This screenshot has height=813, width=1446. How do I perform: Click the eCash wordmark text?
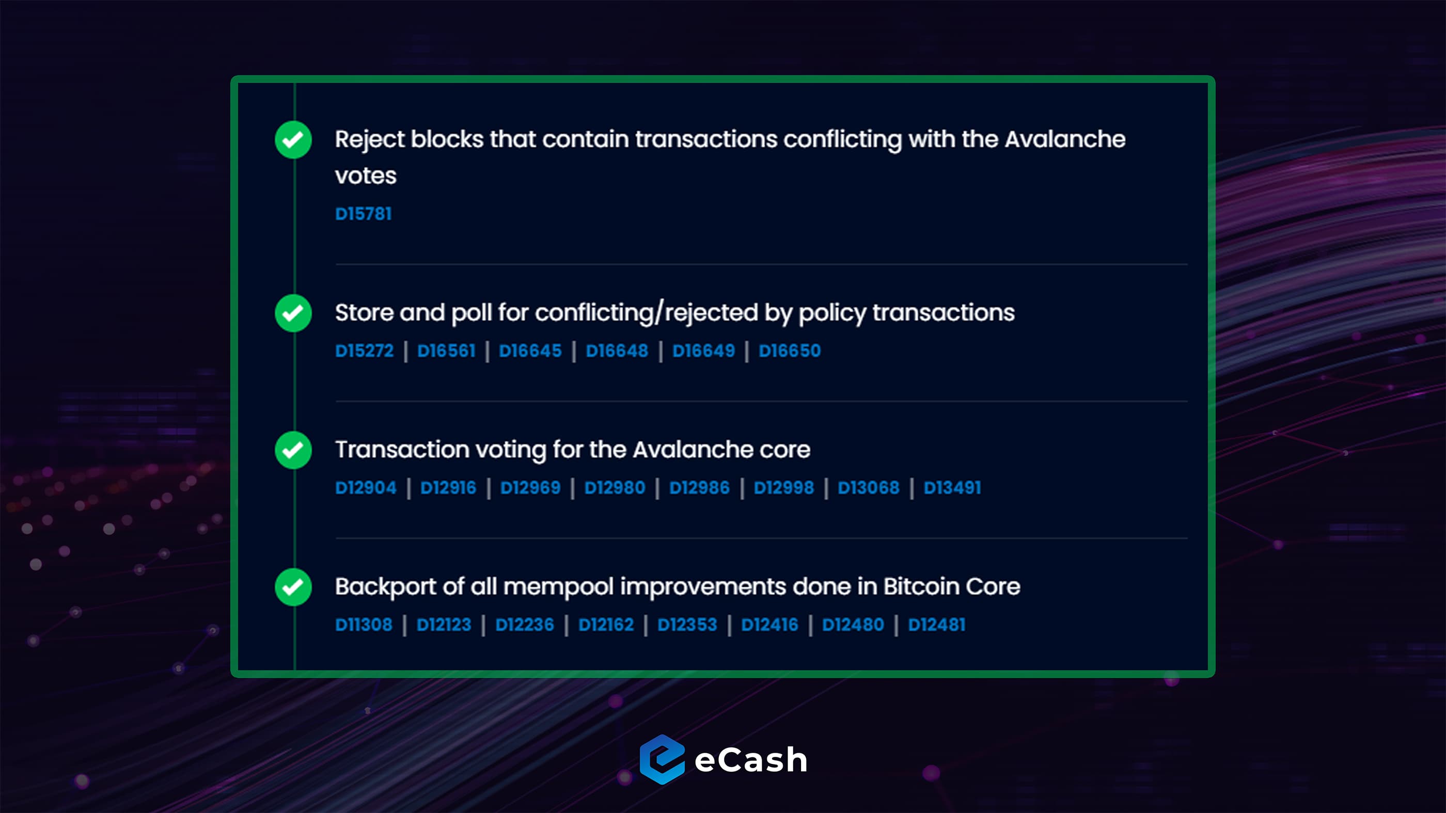point(751,761)
